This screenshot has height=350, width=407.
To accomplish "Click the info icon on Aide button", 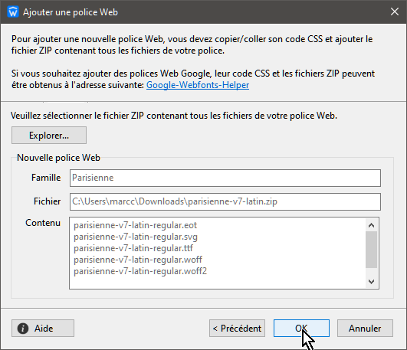I will tap(23, 329).
